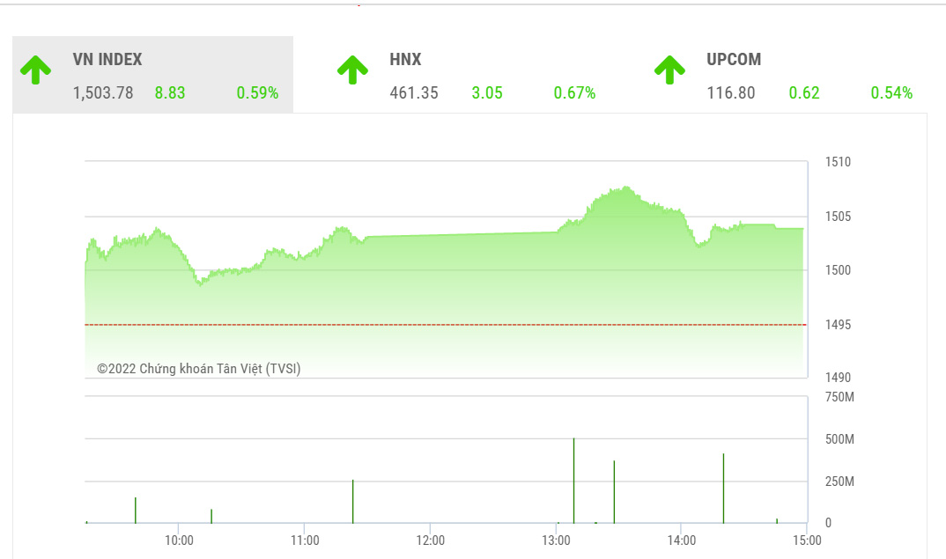Image resolution: width=946 pixels, height=559 pixels.
Task: Click the 12:00 label on the time axis
Action: click(431, 541)
